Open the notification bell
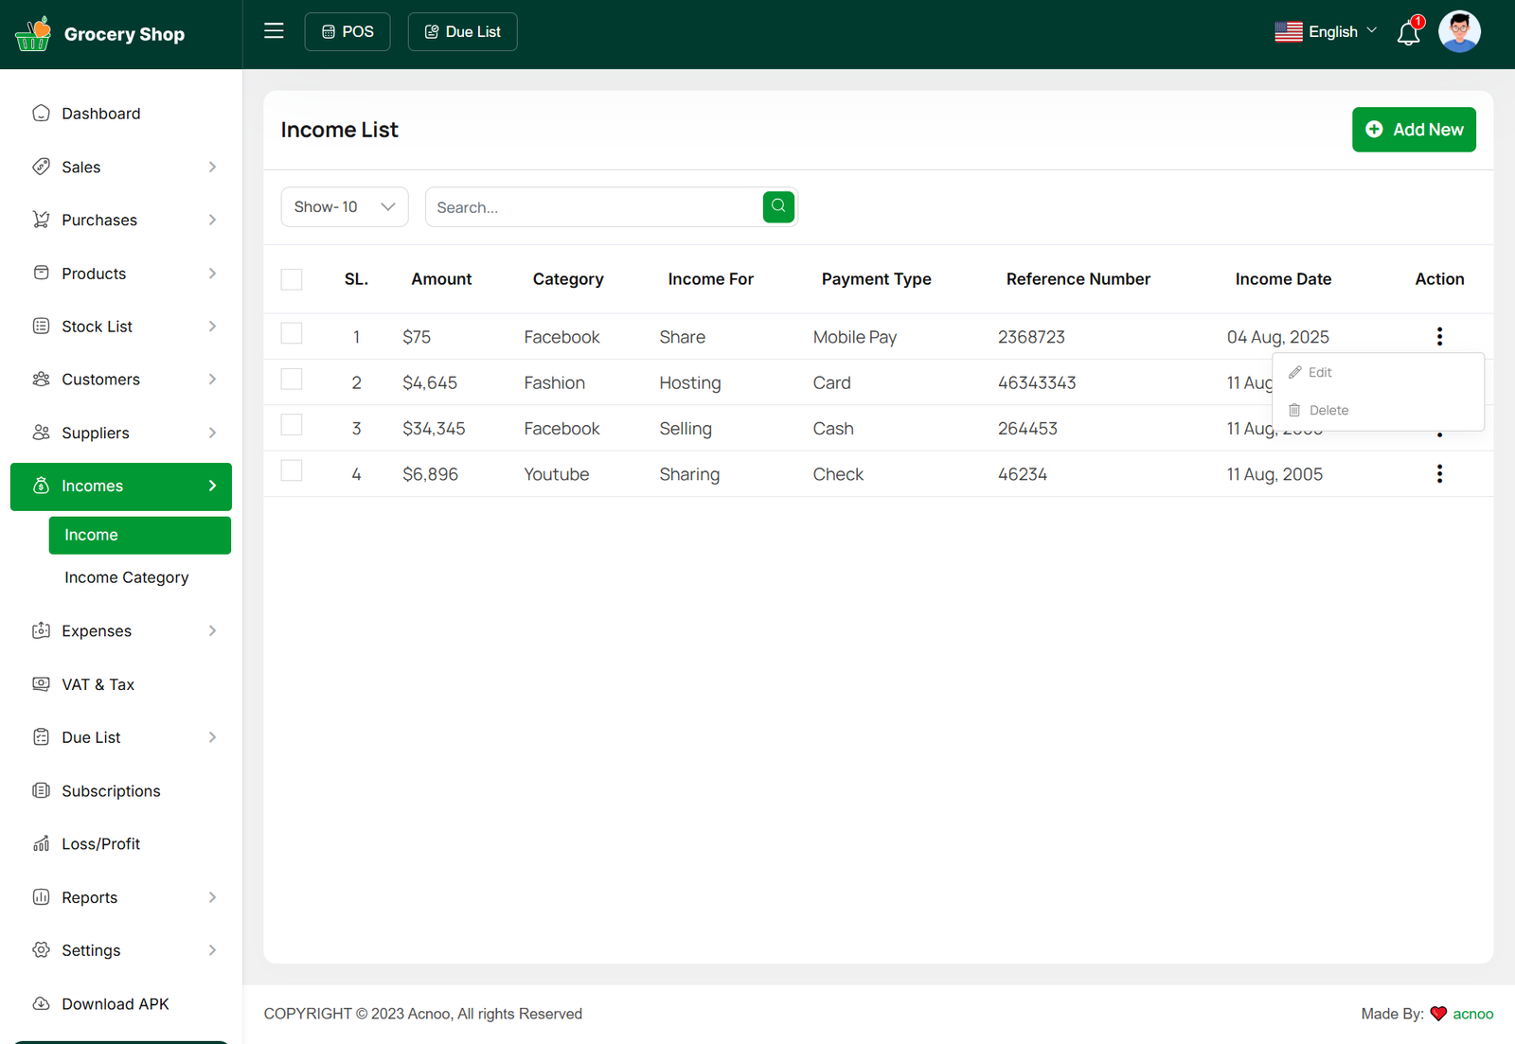This screenshot has width=1515, height=1044. (1408, 33)
